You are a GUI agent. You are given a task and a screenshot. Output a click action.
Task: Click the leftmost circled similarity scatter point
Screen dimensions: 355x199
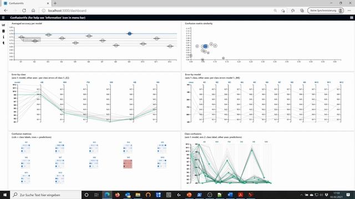tap(191, 55)
